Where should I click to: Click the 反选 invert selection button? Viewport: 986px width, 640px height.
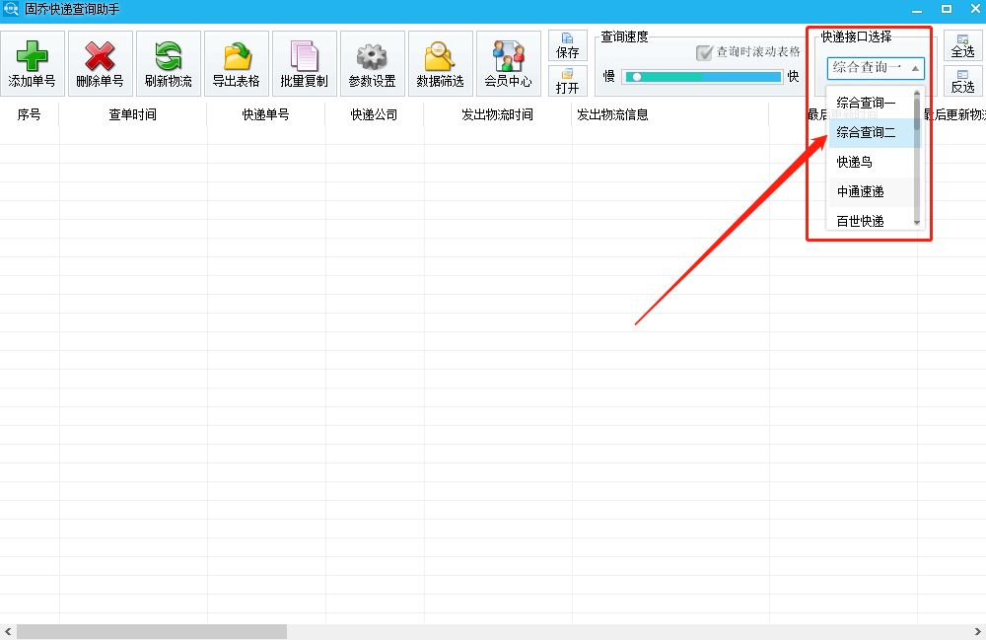point(961,81)
